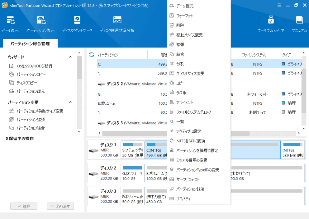
Task: Select ディスク 3 (VMware) header row in list
Action: (x=132, y=123)
